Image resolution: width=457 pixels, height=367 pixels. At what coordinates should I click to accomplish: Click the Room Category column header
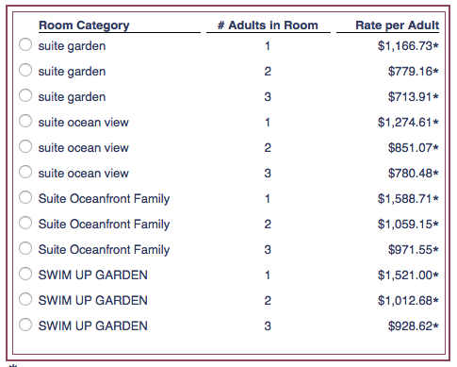click(84, 25)
